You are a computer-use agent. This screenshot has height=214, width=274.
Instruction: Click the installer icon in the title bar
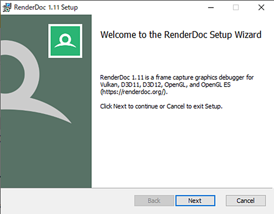point(7,7)
